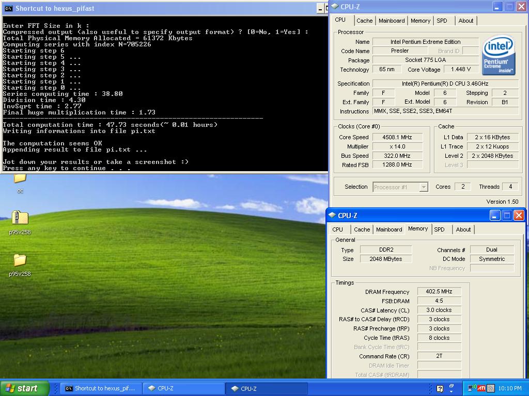Switch to the Cache tab in the lower CPU-Z window
The height and width of the screenshot is (396, 529).
362,229
